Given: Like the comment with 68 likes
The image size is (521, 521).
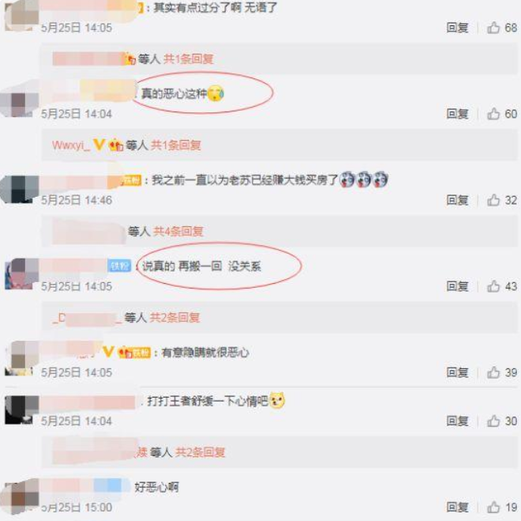Looking at the screenshot, I should [493, 28].
